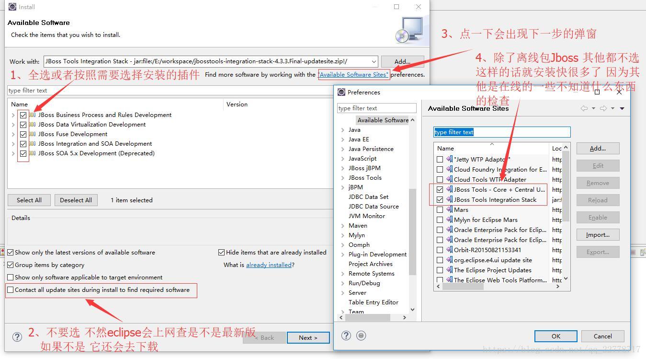Select Oomph preference page

point(359,244)
